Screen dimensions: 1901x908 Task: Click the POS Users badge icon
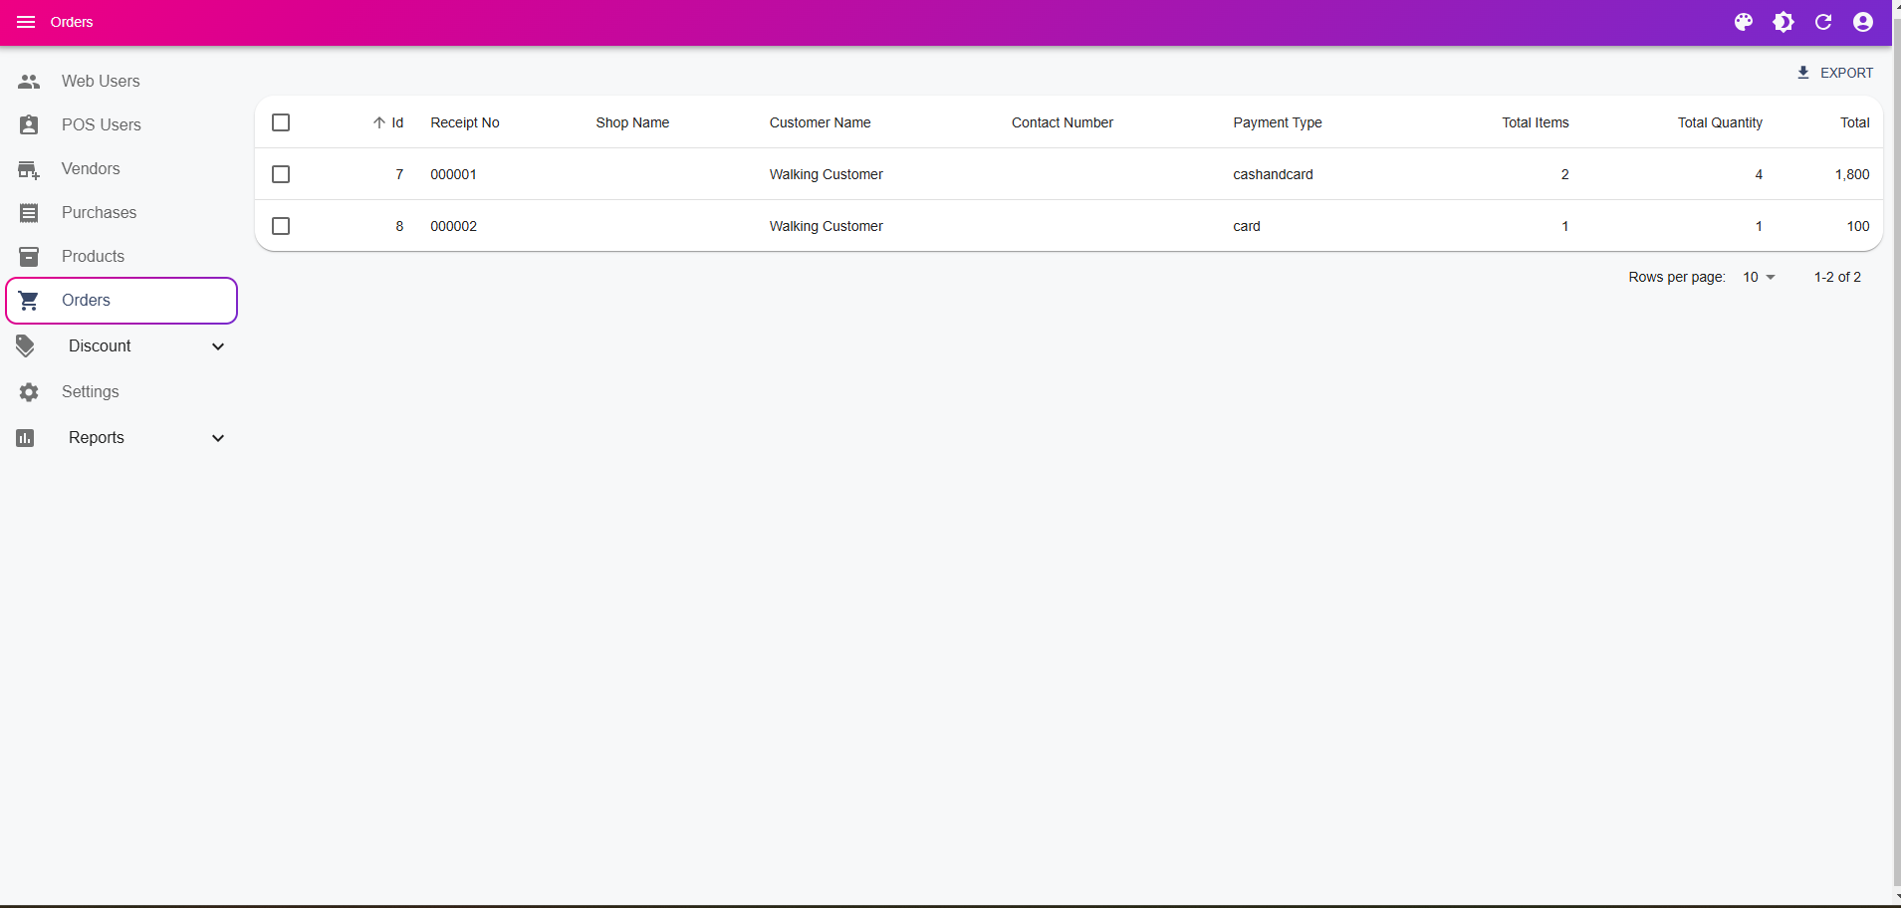[x=29, y=125]
